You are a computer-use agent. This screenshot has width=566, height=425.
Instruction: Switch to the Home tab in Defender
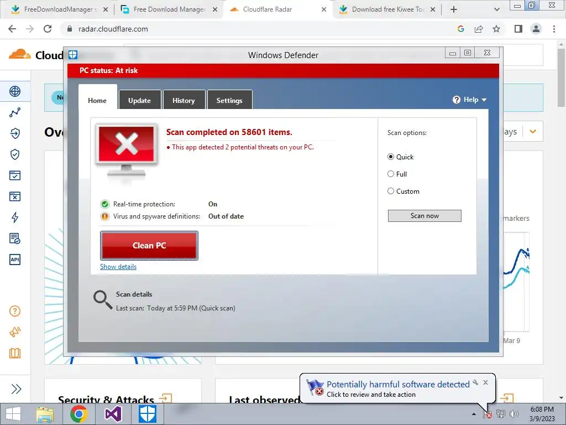[x=97, y=101]
